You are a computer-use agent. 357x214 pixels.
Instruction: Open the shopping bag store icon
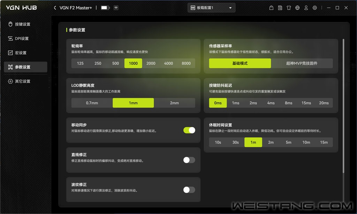[x=272, y=8]
